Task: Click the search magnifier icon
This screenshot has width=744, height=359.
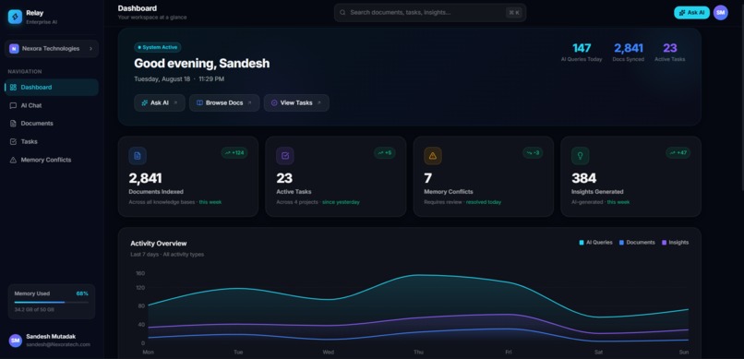Action: coord(342,13)
